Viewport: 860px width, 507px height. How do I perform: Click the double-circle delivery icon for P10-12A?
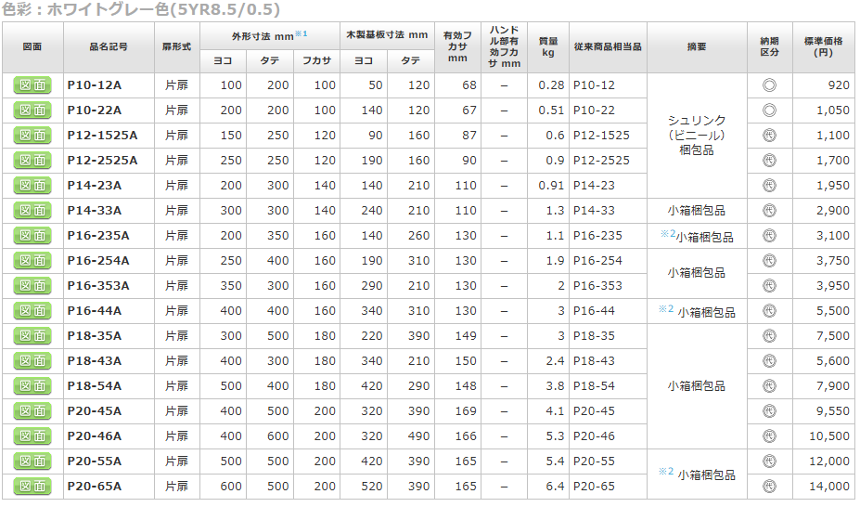click(x=769, y=85)
